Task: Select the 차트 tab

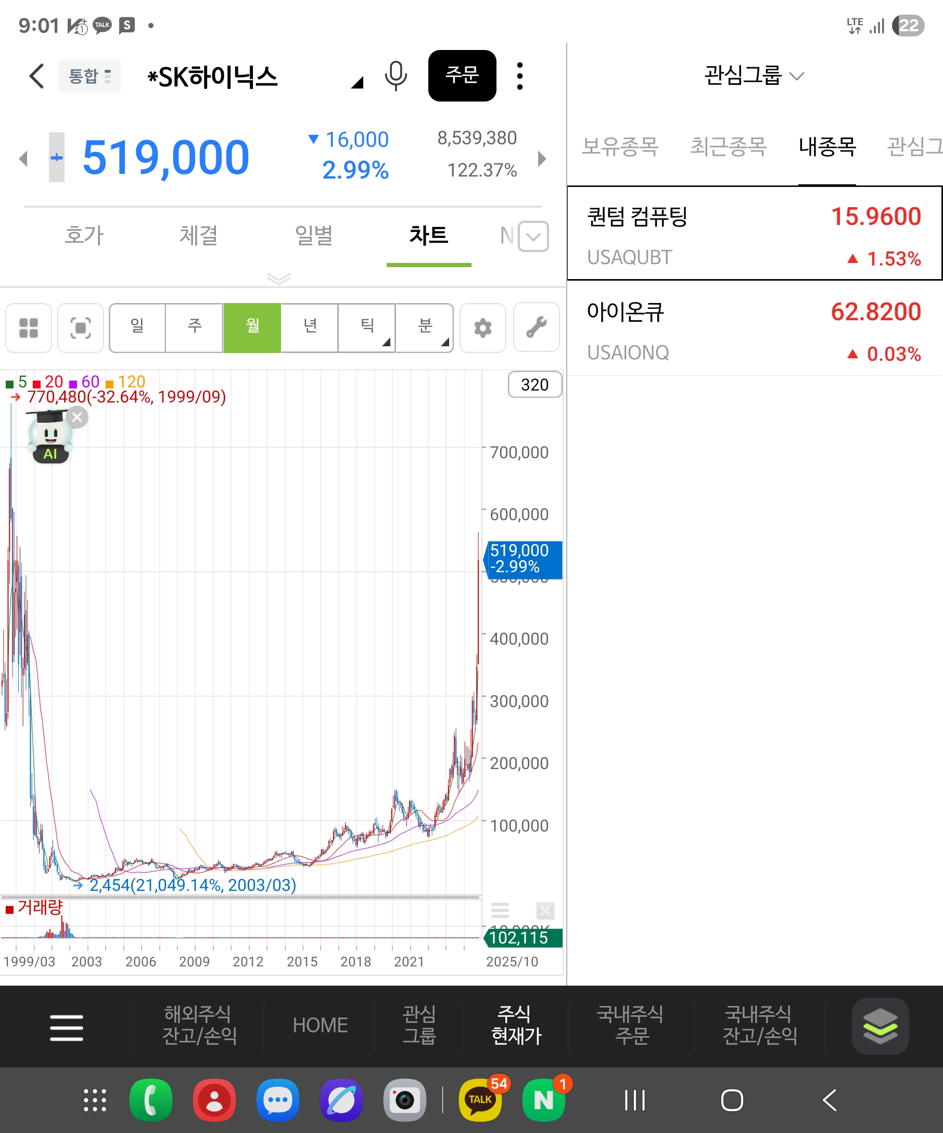Action: point(429,235)
